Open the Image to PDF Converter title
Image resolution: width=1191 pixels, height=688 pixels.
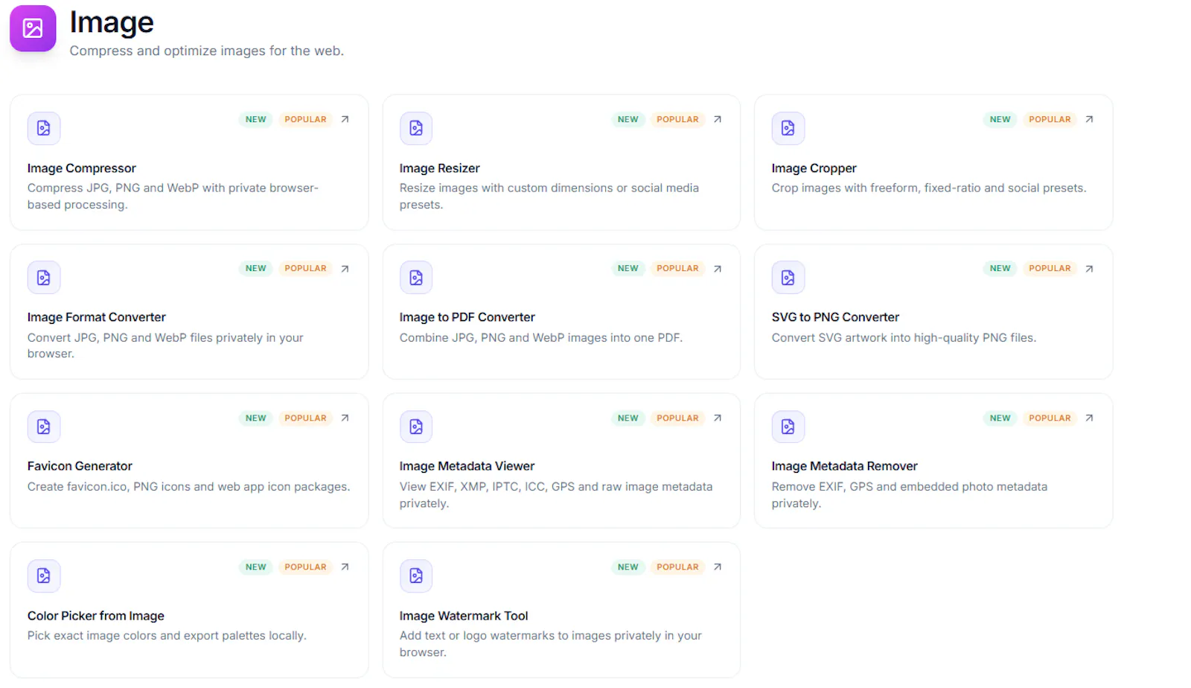tap(467, 317)
